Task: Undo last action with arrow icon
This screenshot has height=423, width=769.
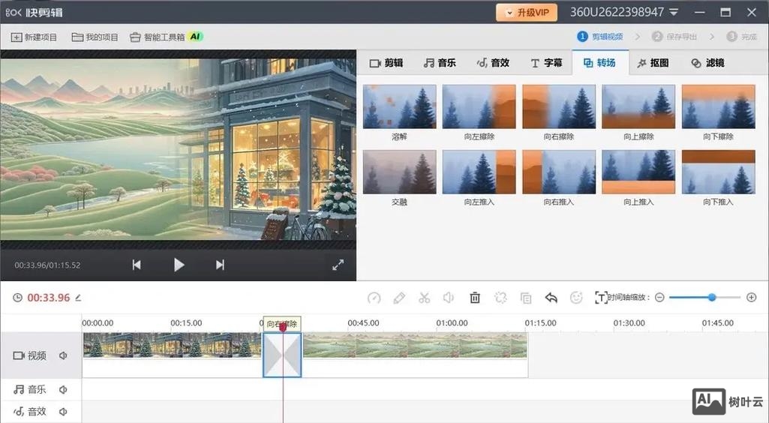Action: point(551,298)
